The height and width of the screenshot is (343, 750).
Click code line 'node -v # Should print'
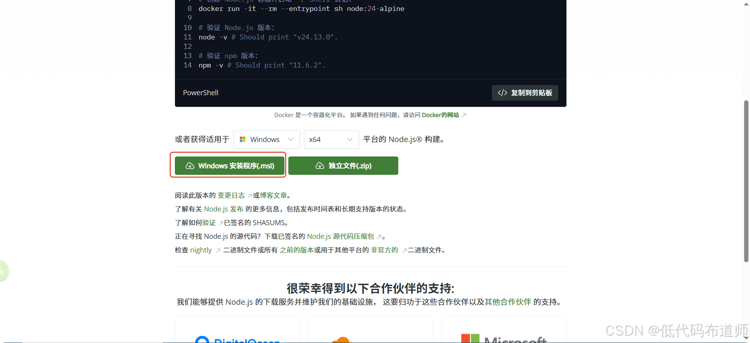tap(268, 37)
